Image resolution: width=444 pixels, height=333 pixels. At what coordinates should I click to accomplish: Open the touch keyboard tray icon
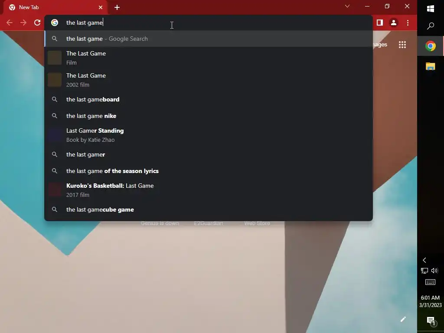431,282
